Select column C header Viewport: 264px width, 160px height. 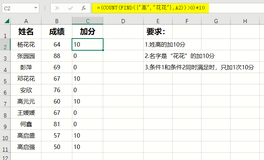(x=87, y=21)
